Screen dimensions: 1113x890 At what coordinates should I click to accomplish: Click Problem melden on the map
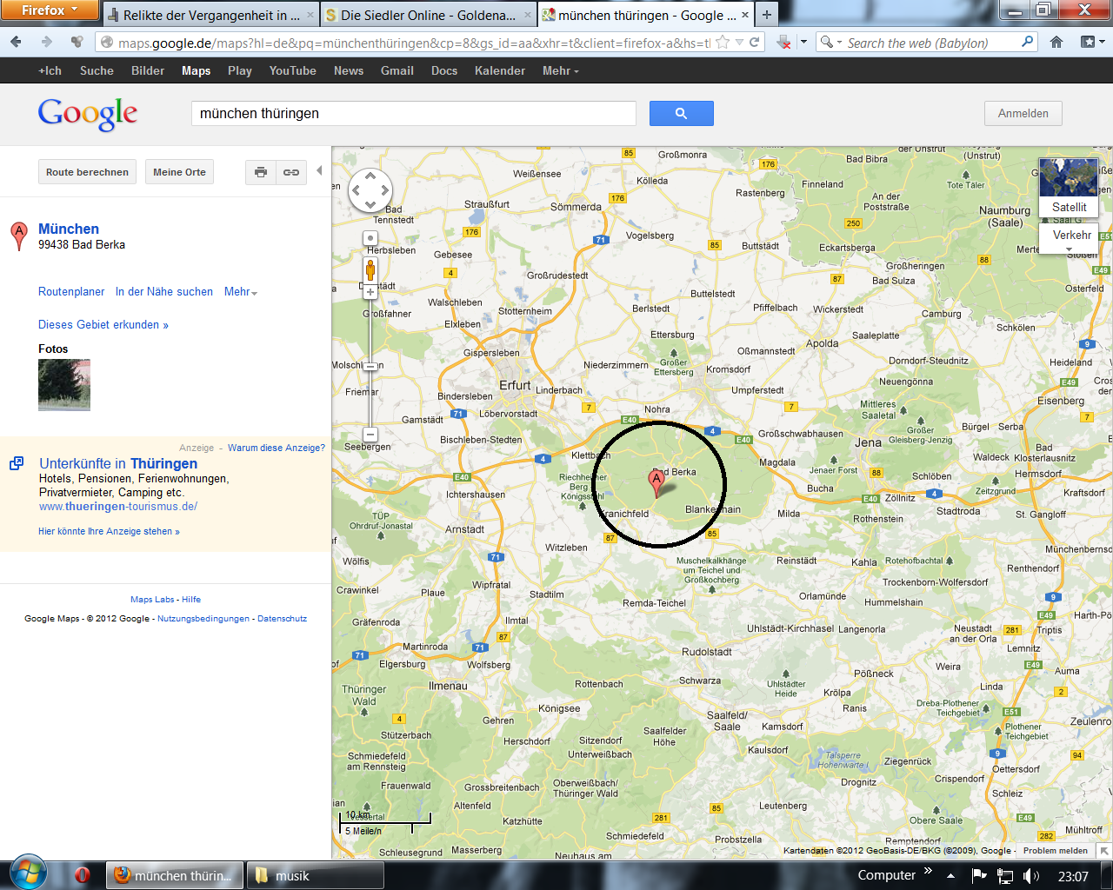point(1056,851)
